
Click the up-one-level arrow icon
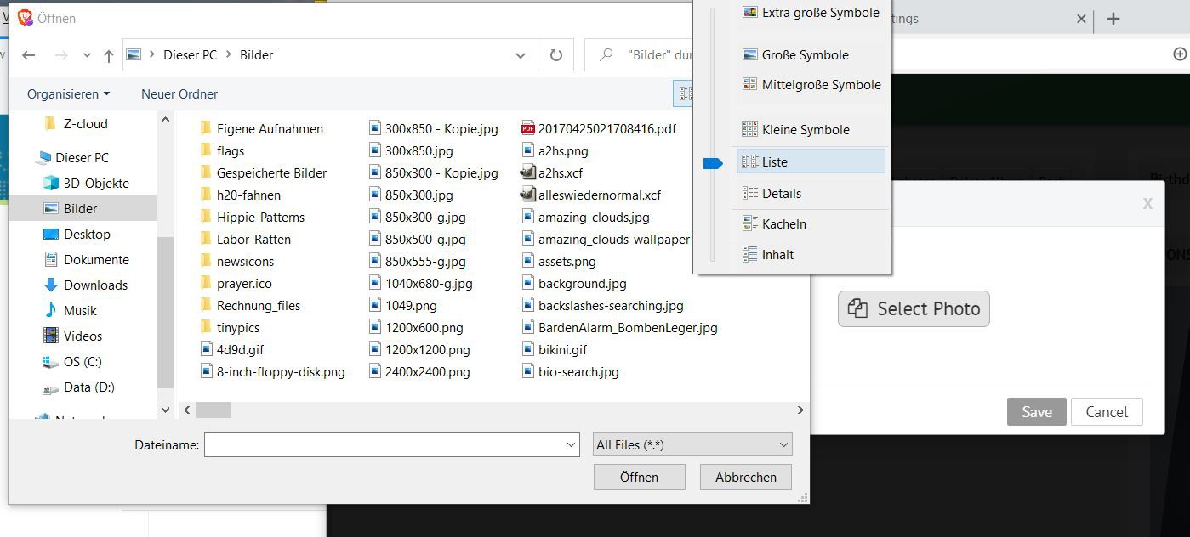(x=109, y=55)
